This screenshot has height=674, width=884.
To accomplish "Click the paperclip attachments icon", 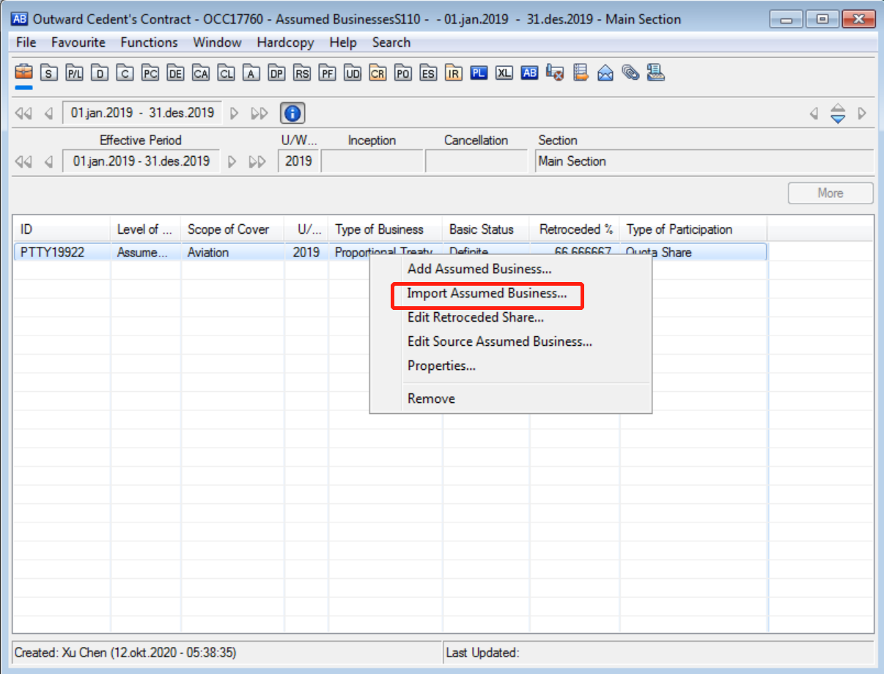I will [x=630, y=73].
